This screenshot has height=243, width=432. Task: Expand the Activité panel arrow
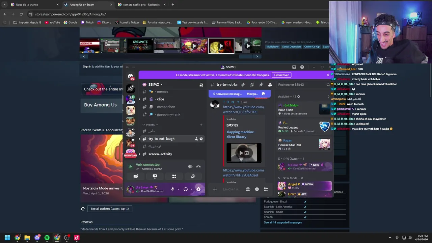pyautogui.click(x=328, y=97)
